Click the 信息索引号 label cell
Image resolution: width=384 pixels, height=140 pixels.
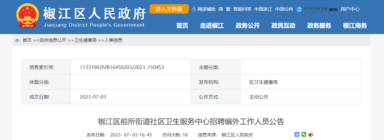[x=46, y=67]
